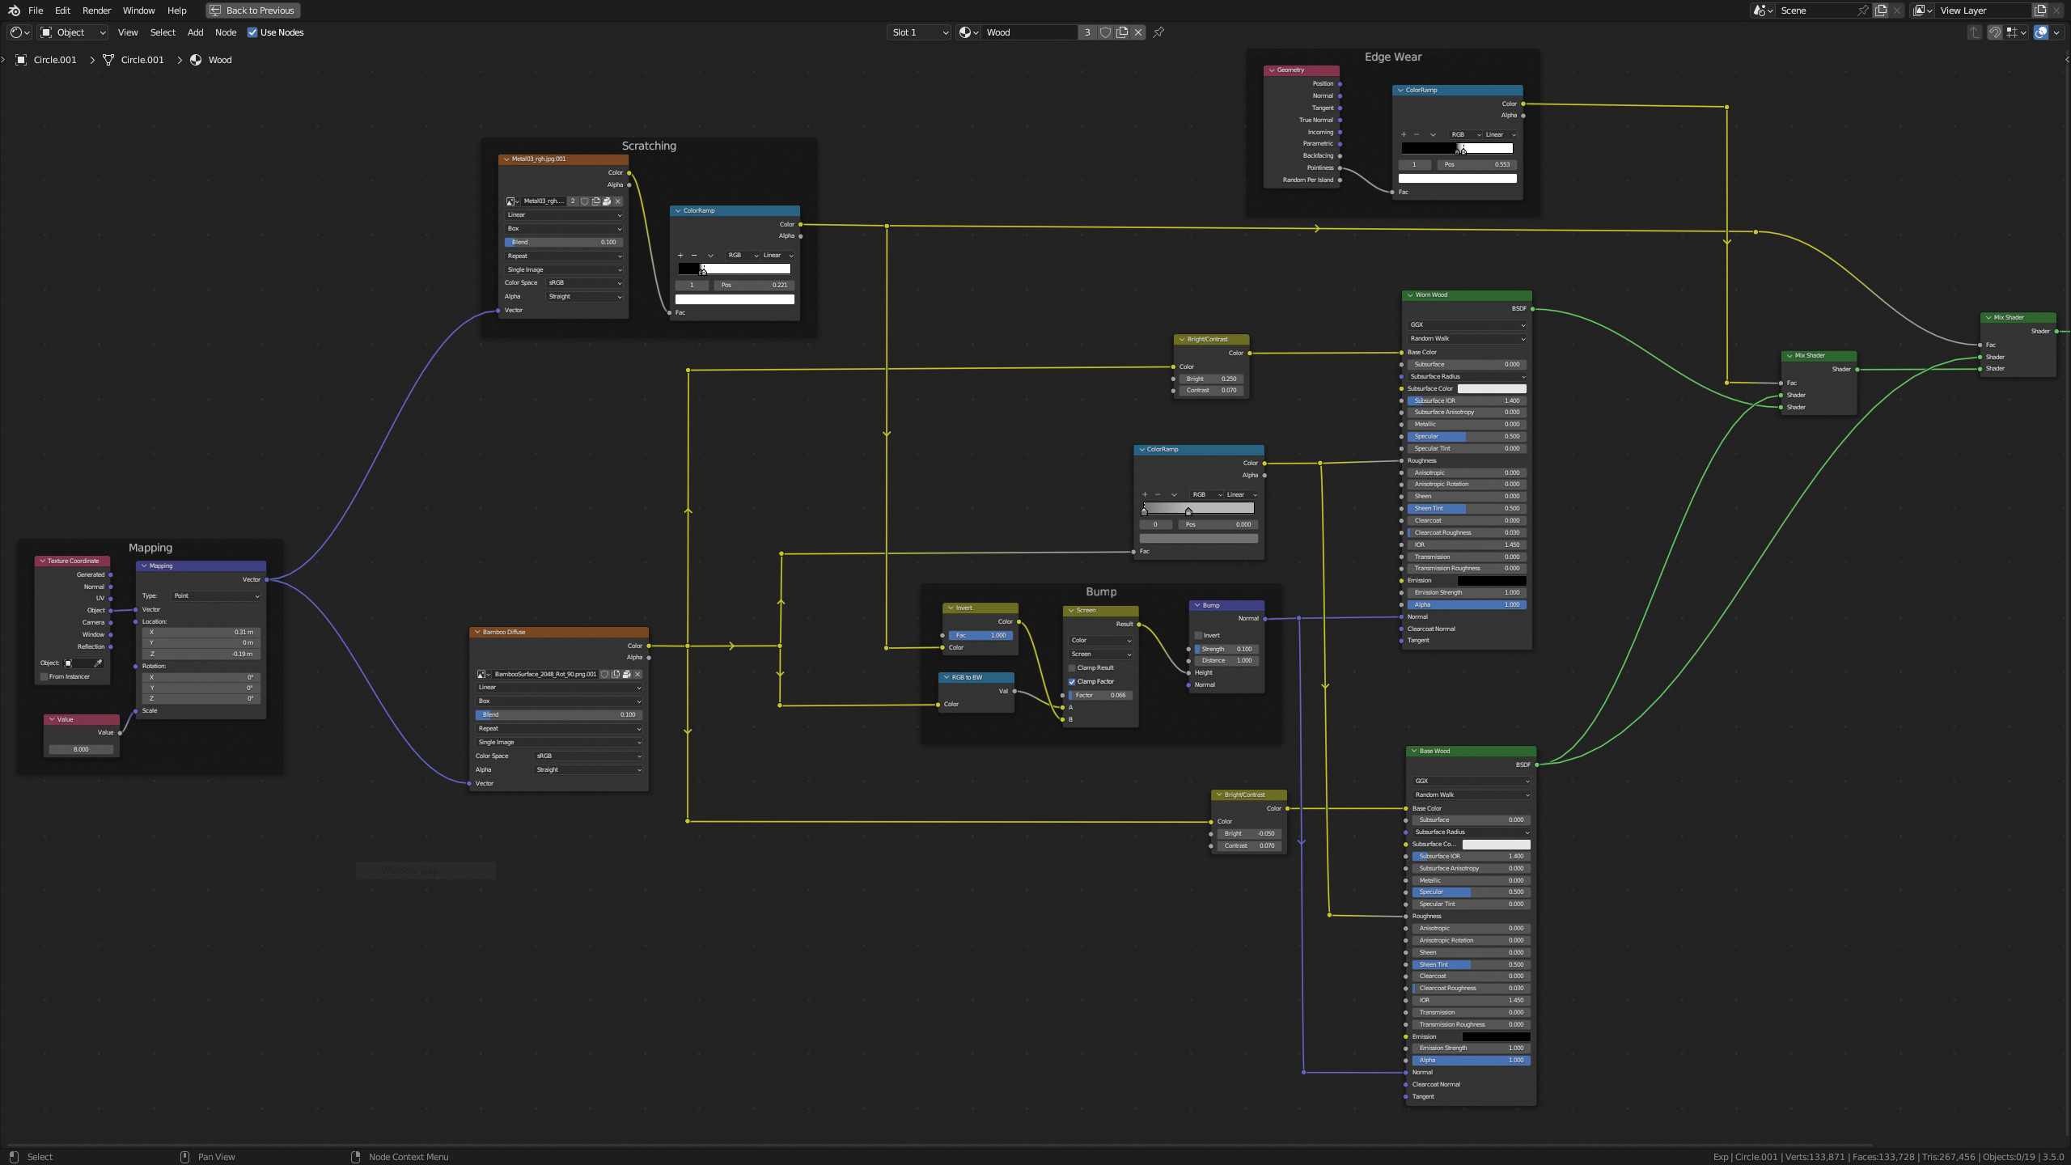Unlink the Wood material with the X icon

tap(1138, 32)
